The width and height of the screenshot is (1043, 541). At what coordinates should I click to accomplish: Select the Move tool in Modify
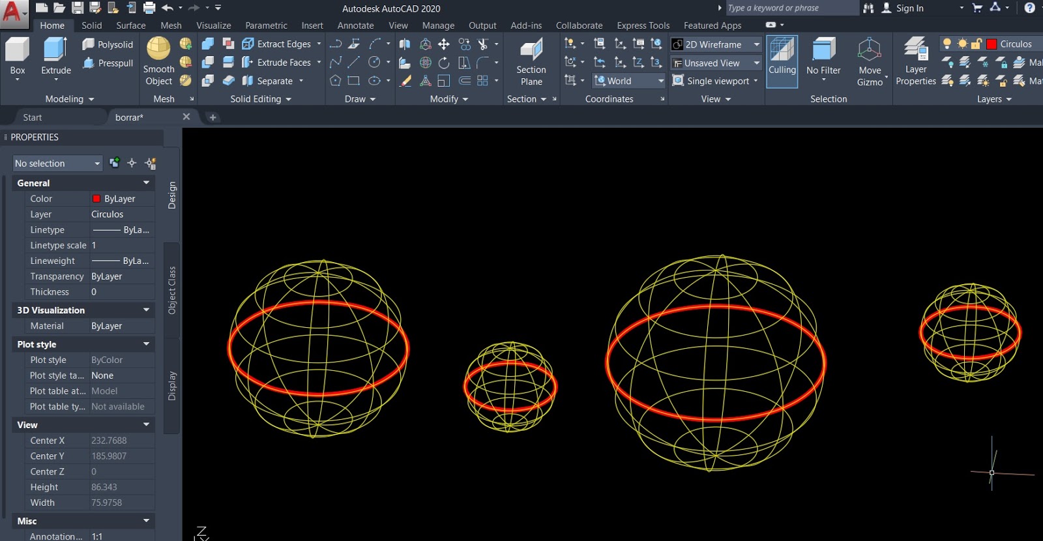(x=444, y=44)
